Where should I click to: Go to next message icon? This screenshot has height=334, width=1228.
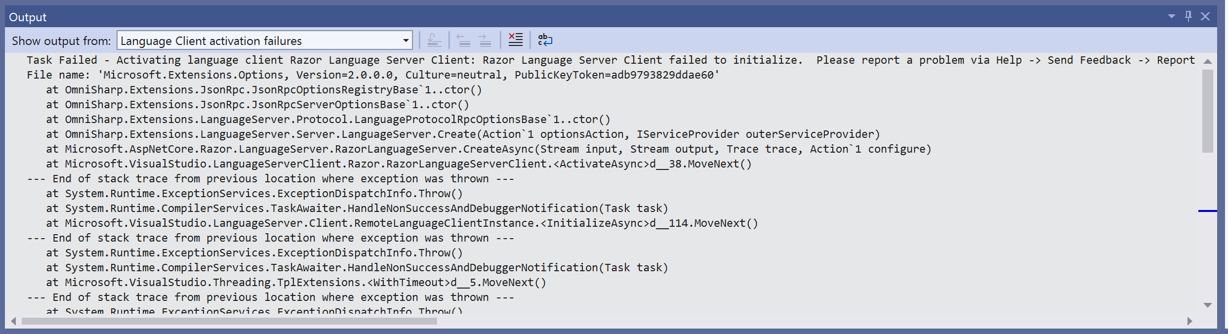pos(485,40)
